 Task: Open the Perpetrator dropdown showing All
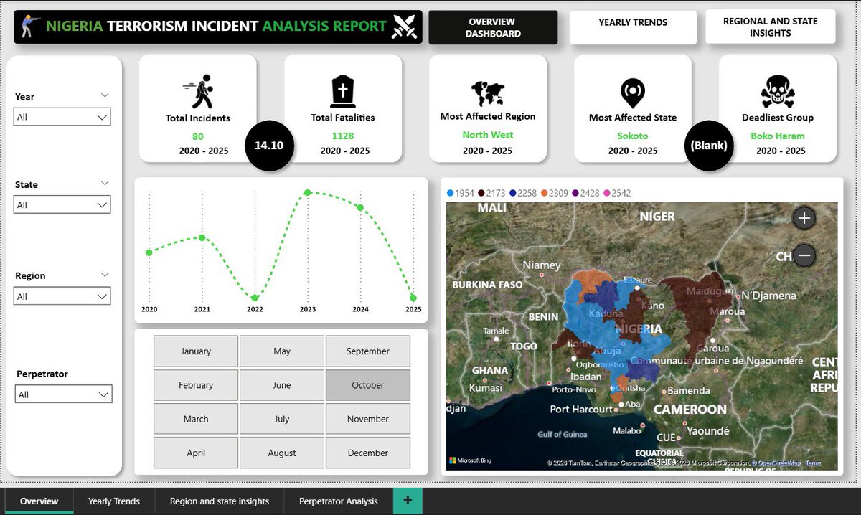coord(63,394)
